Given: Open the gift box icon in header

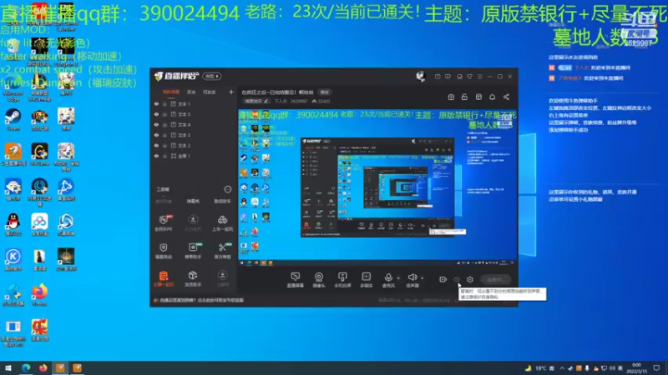Looking at the screenshot, I should [451, 97].
